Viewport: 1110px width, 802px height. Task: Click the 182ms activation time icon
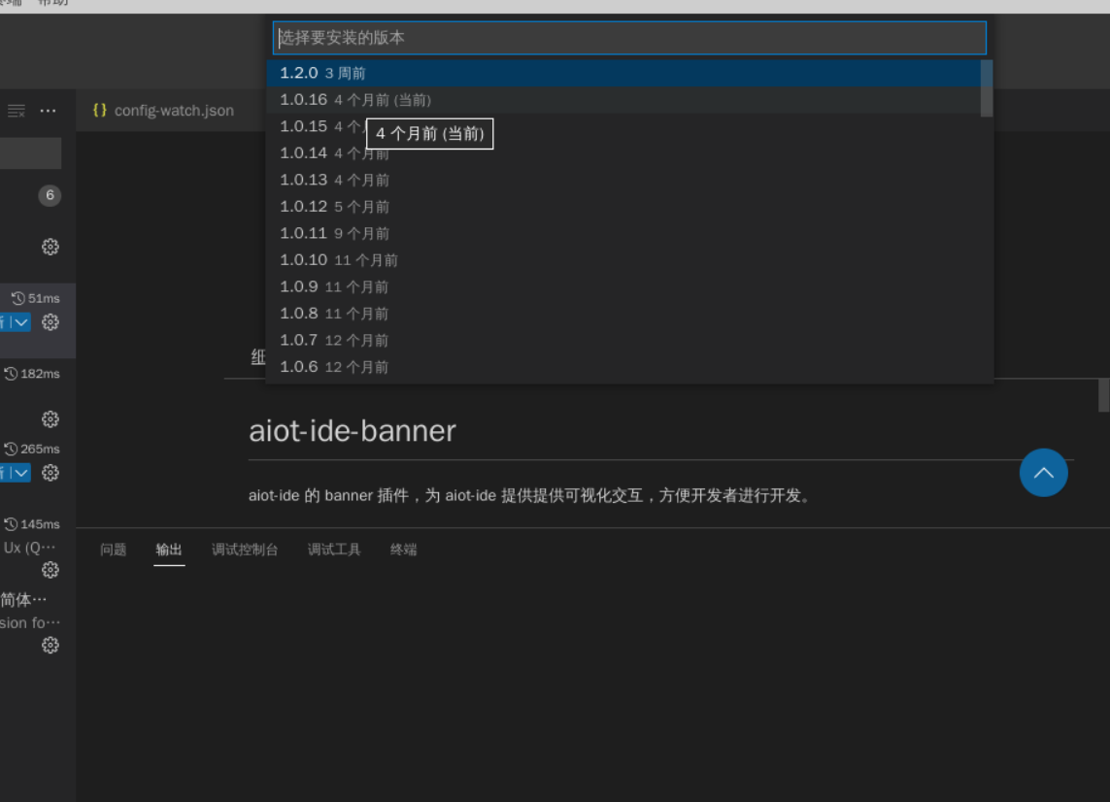point(11,374)
